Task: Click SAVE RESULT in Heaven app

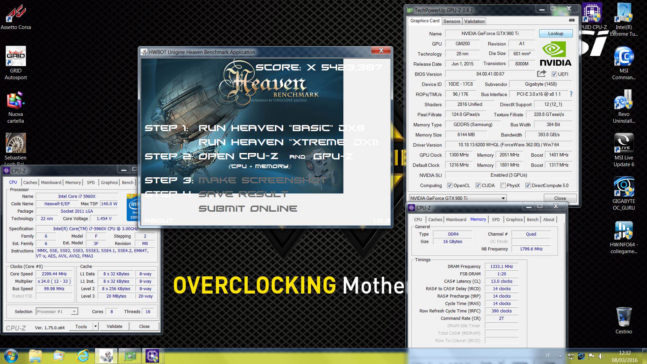Action: (243, 194)
